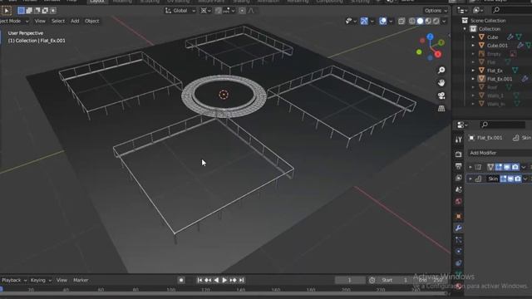This screenshot has width=532, height=299.
Task: Open the pivot point dropdown
Action: click(x=205, y=11)
